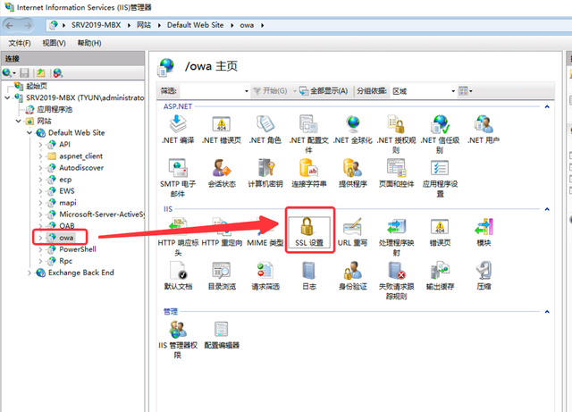This screenshot has width=572, height=412.
Task: Open the 身份验证 feature
Action: point(353,276)
